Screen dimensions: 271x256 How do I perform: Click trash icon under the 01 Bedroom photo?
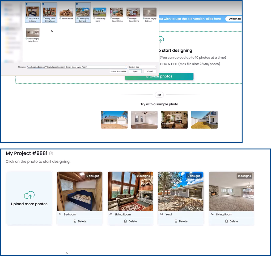[75, 221]
